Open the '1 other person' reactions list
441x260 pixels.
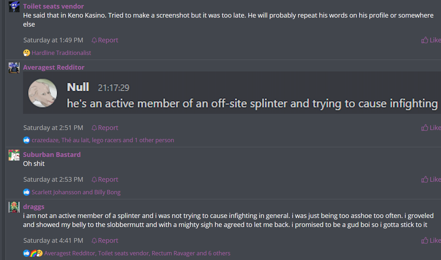click(154, 140)
